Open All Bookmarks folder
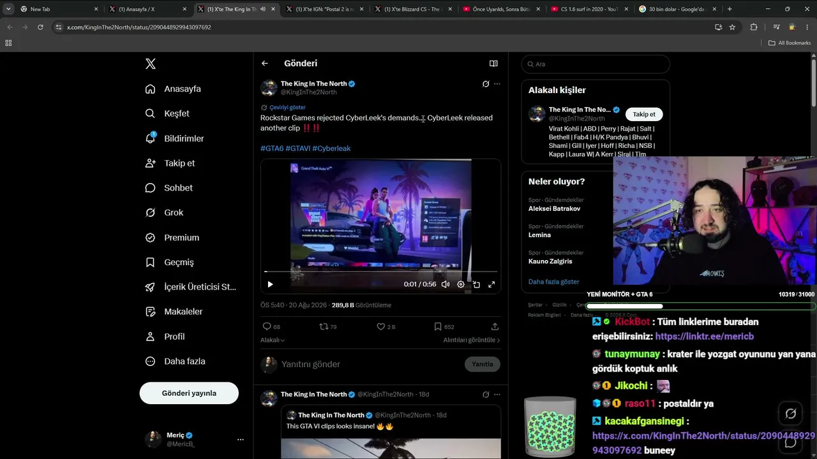 pos(790,43)
